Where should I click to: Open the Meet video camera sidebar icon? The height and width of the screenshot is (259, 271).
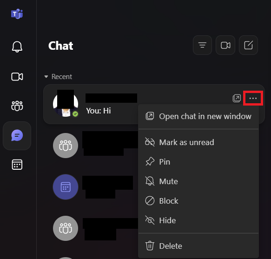(17, 77)
